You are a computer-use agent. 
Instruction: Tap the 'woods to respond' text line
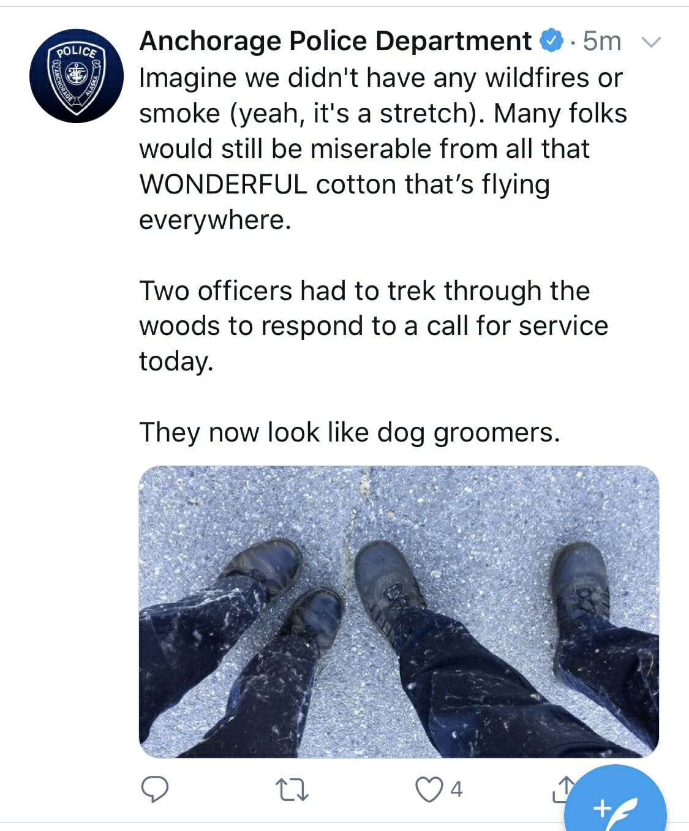374,326
